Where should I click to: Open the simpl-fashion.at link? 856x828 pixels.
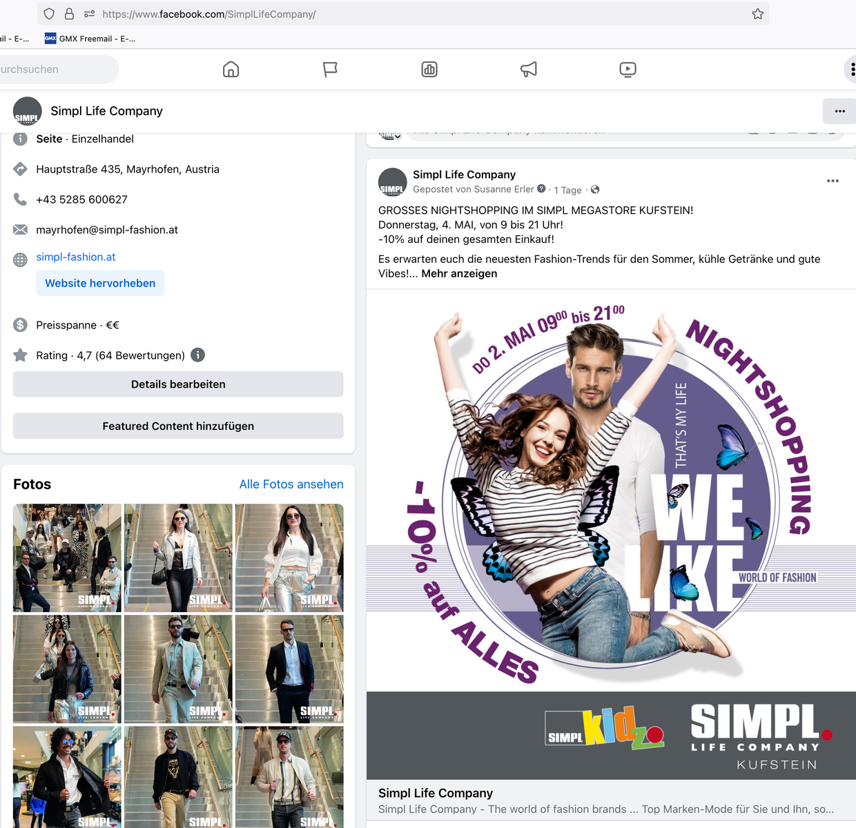pyautogui.click(x=76, y=257)
